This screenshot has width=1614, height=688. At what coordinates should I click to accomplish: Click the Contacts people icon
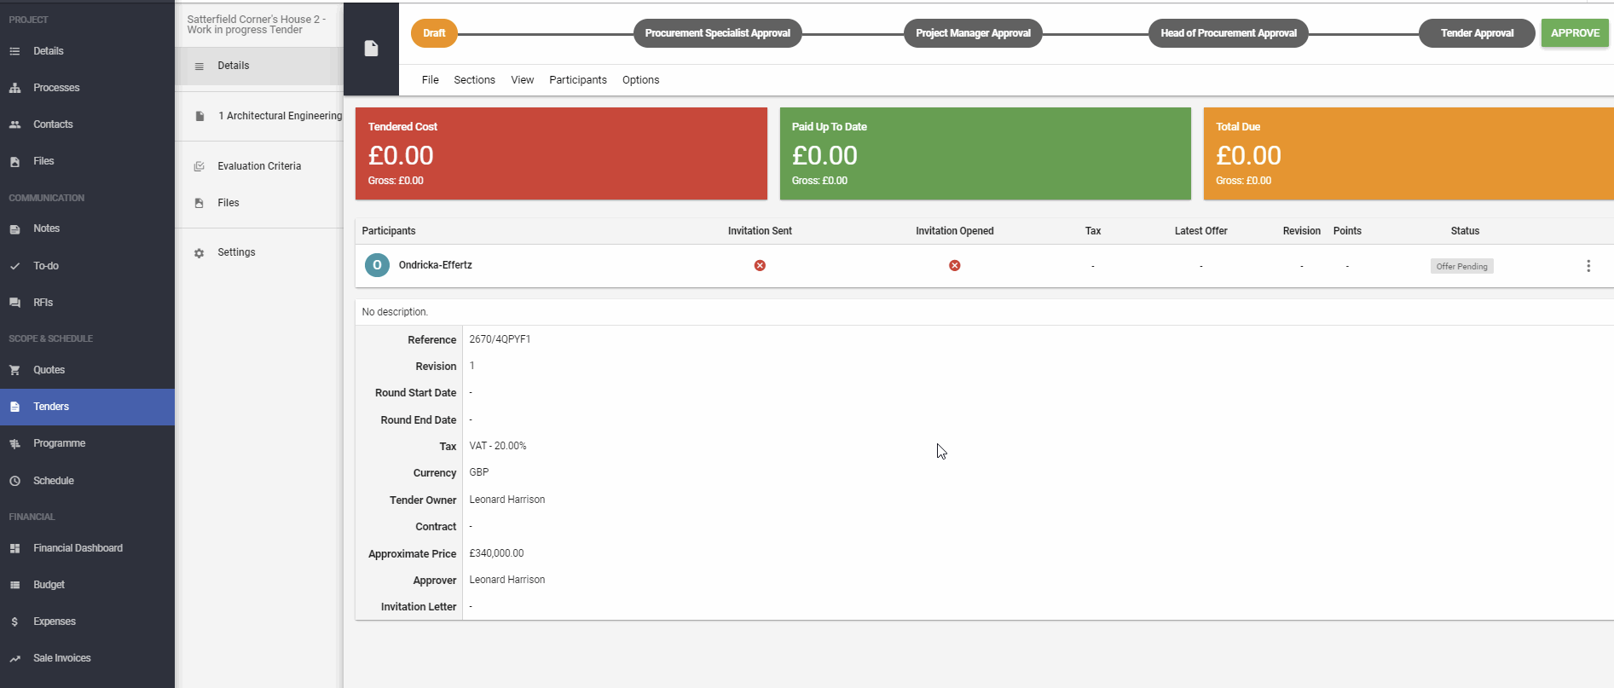click(x=14, y=124)
